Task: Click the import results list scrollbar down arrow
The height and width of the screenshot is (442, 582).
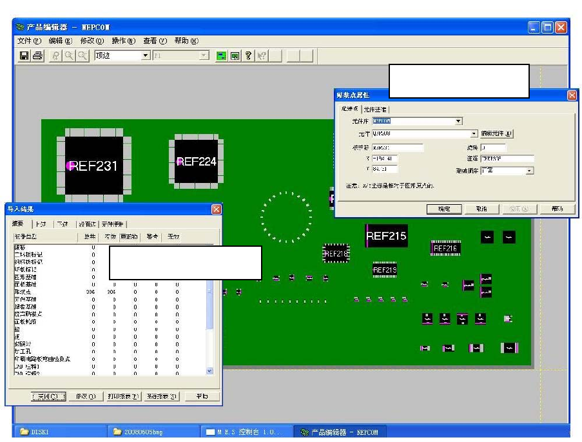Action: point(208,370)
